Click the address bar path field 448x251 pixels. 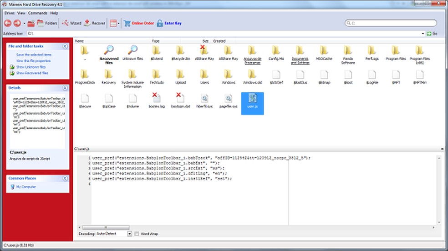click(x=224, y=34)
